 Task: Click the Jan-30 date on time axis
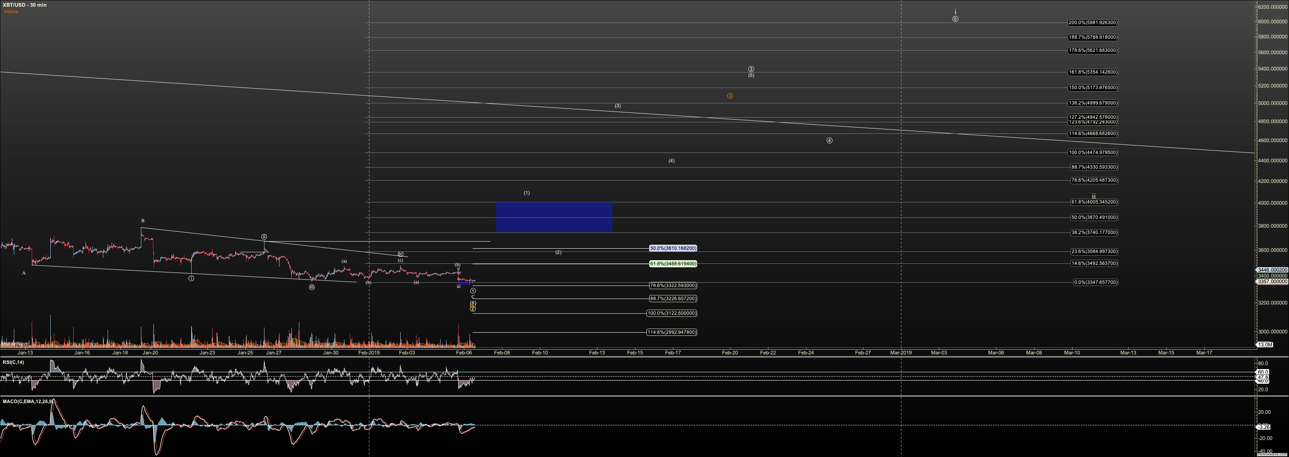point(331,353)
